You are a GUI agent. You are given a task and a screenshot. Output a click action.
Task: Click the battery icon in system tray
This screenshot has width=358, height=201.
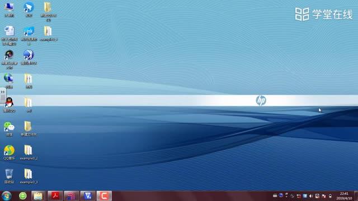point(330,196)
